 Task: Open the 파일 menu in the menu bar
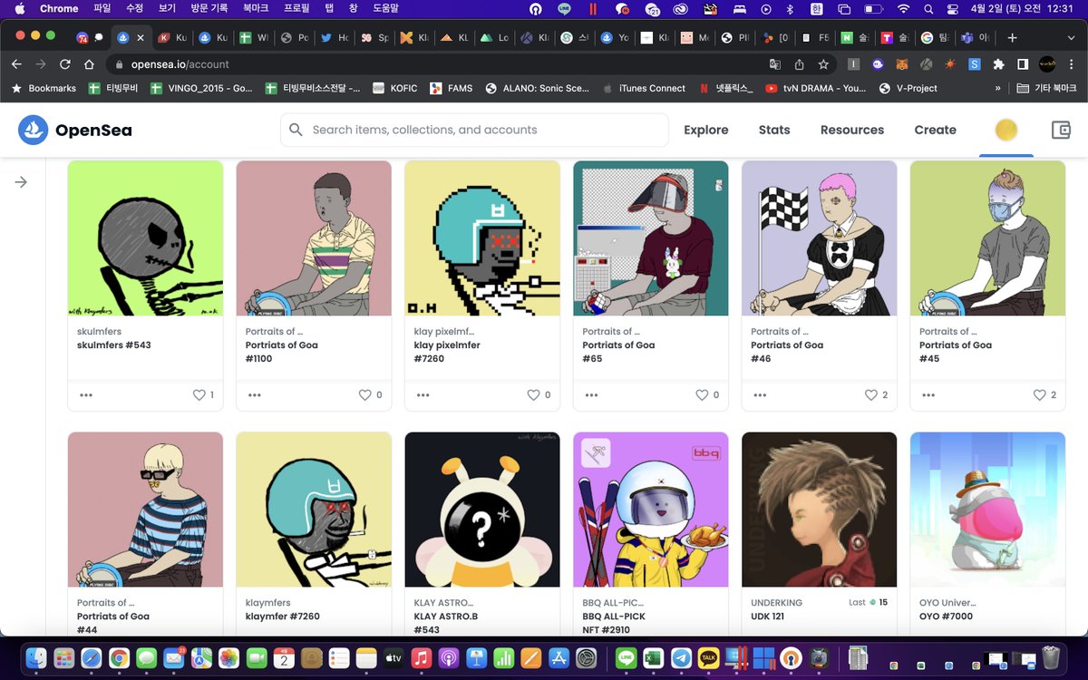click(102, 8)
